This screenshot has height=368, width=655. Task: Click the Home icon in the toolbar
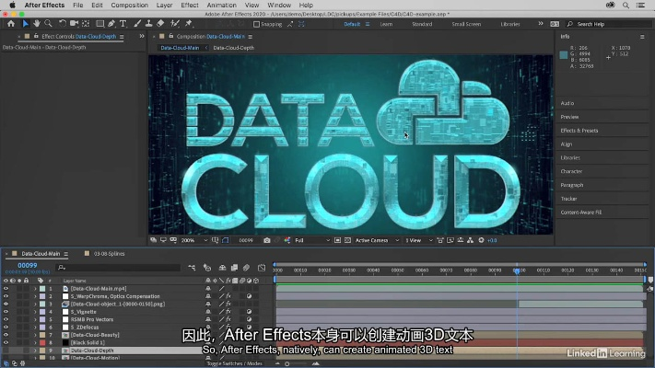point(10,24)
